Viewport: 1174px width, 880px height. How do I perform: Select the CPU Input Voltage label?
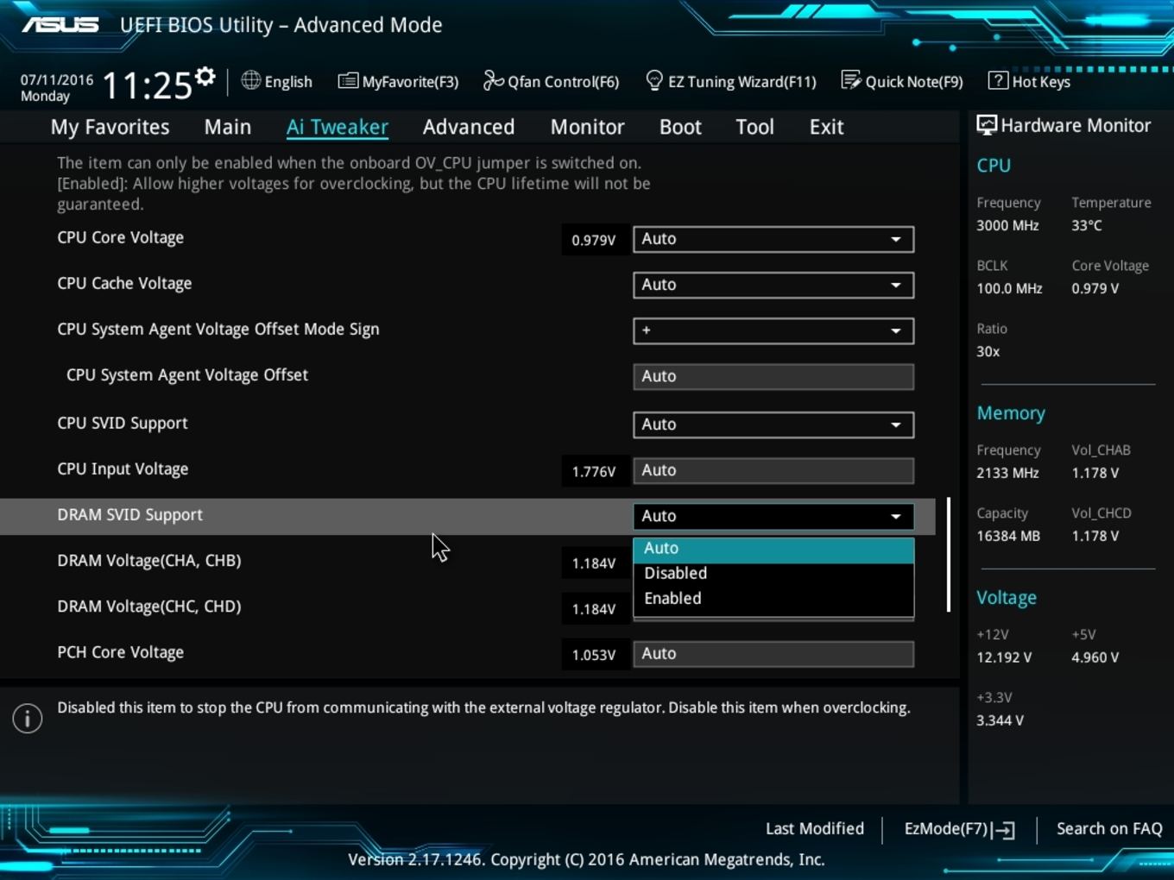(x=123, y=469)
